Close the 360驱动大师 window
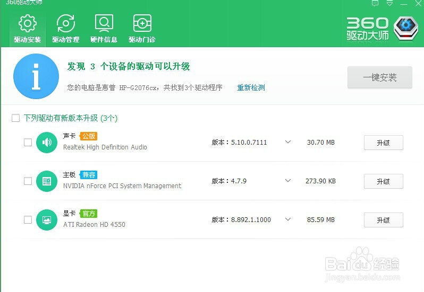This screenshot has height=292, width=424. click(x=418, y=4)
